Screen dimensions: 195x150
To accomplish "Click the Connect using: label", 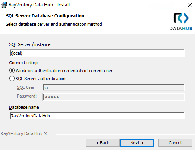I will pos(23,63).
